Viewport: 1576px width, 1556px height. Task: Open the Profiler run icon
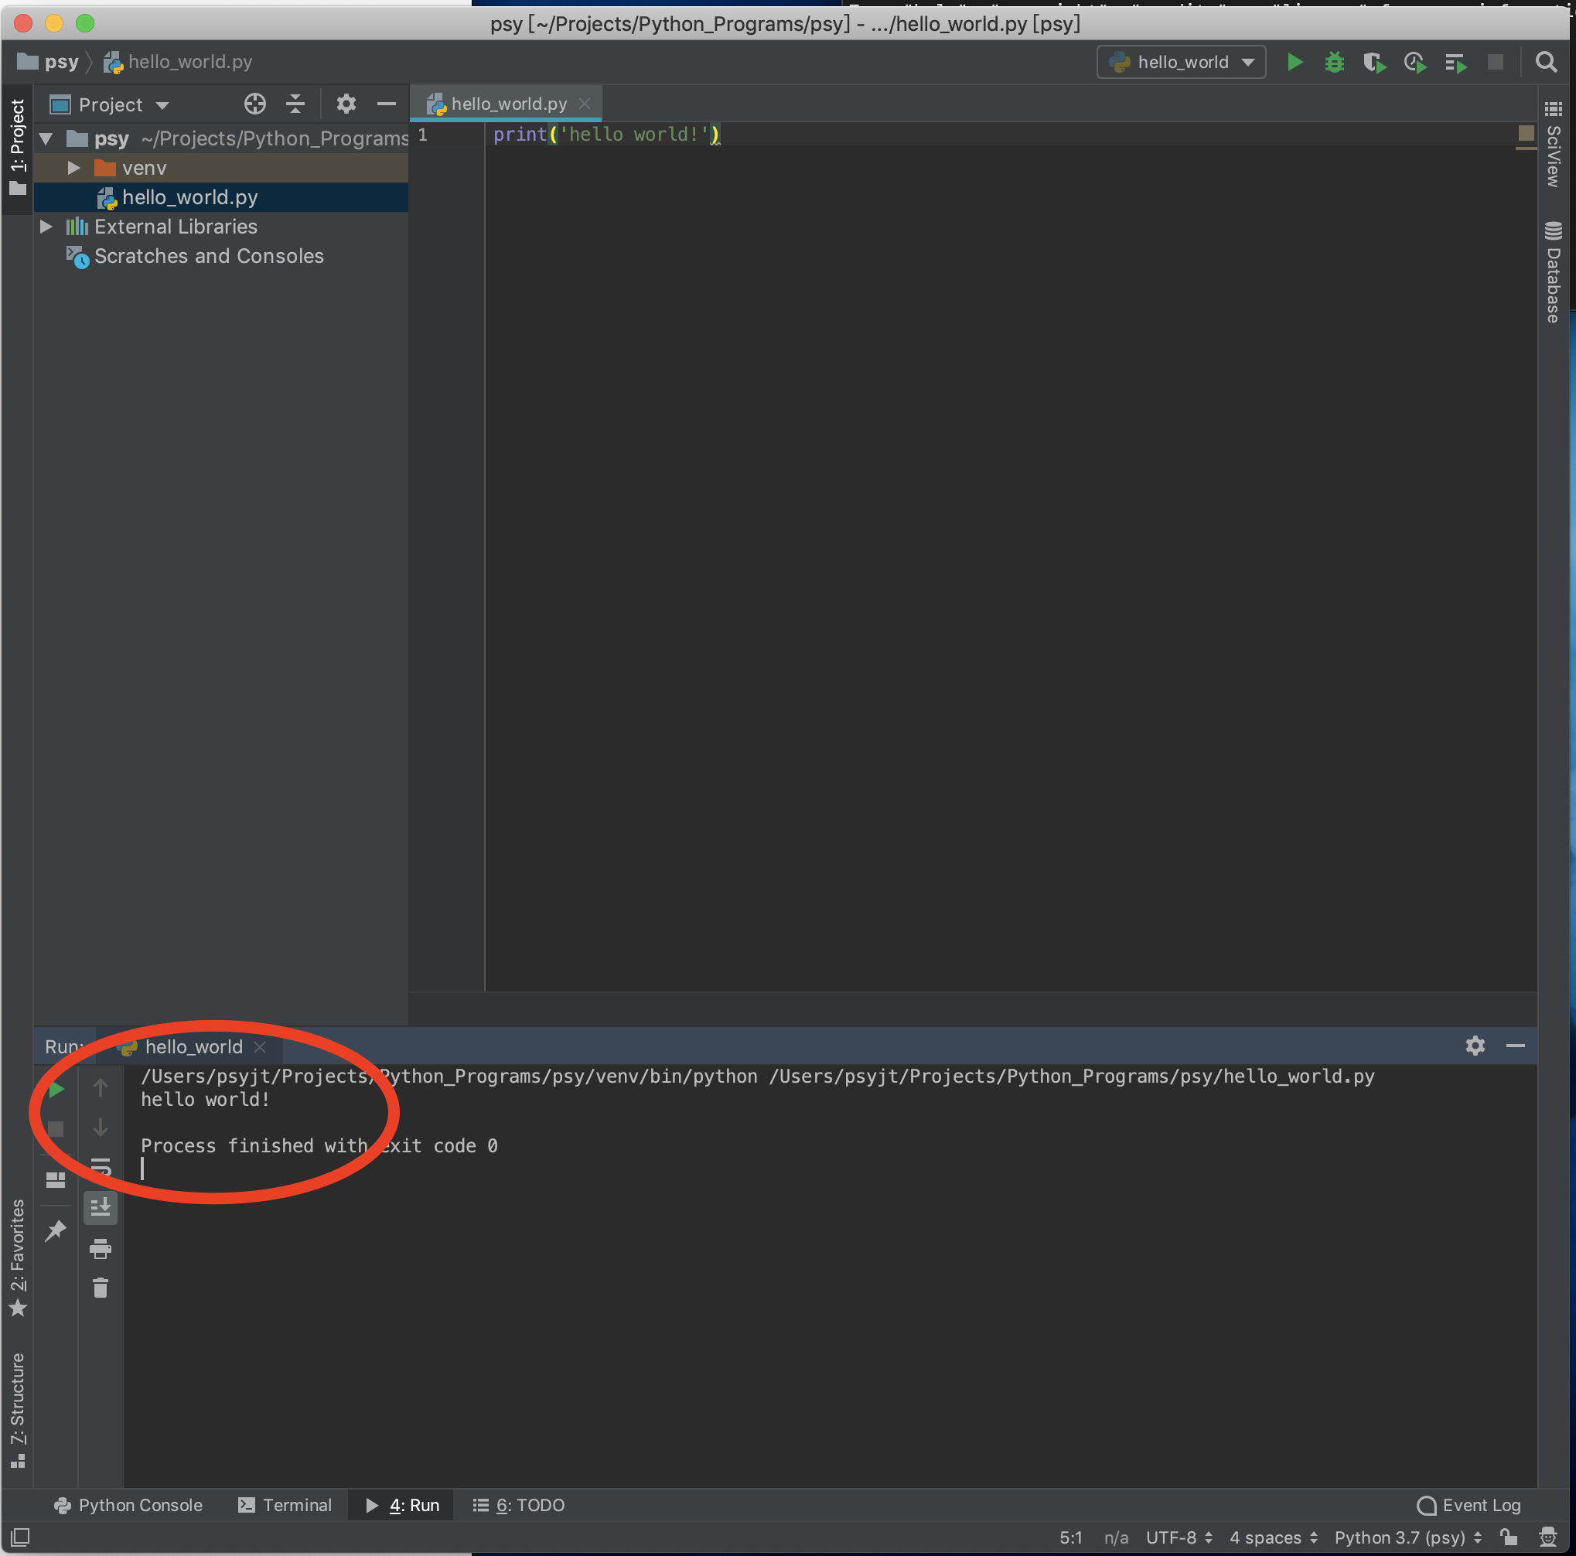pos(1414,61)
